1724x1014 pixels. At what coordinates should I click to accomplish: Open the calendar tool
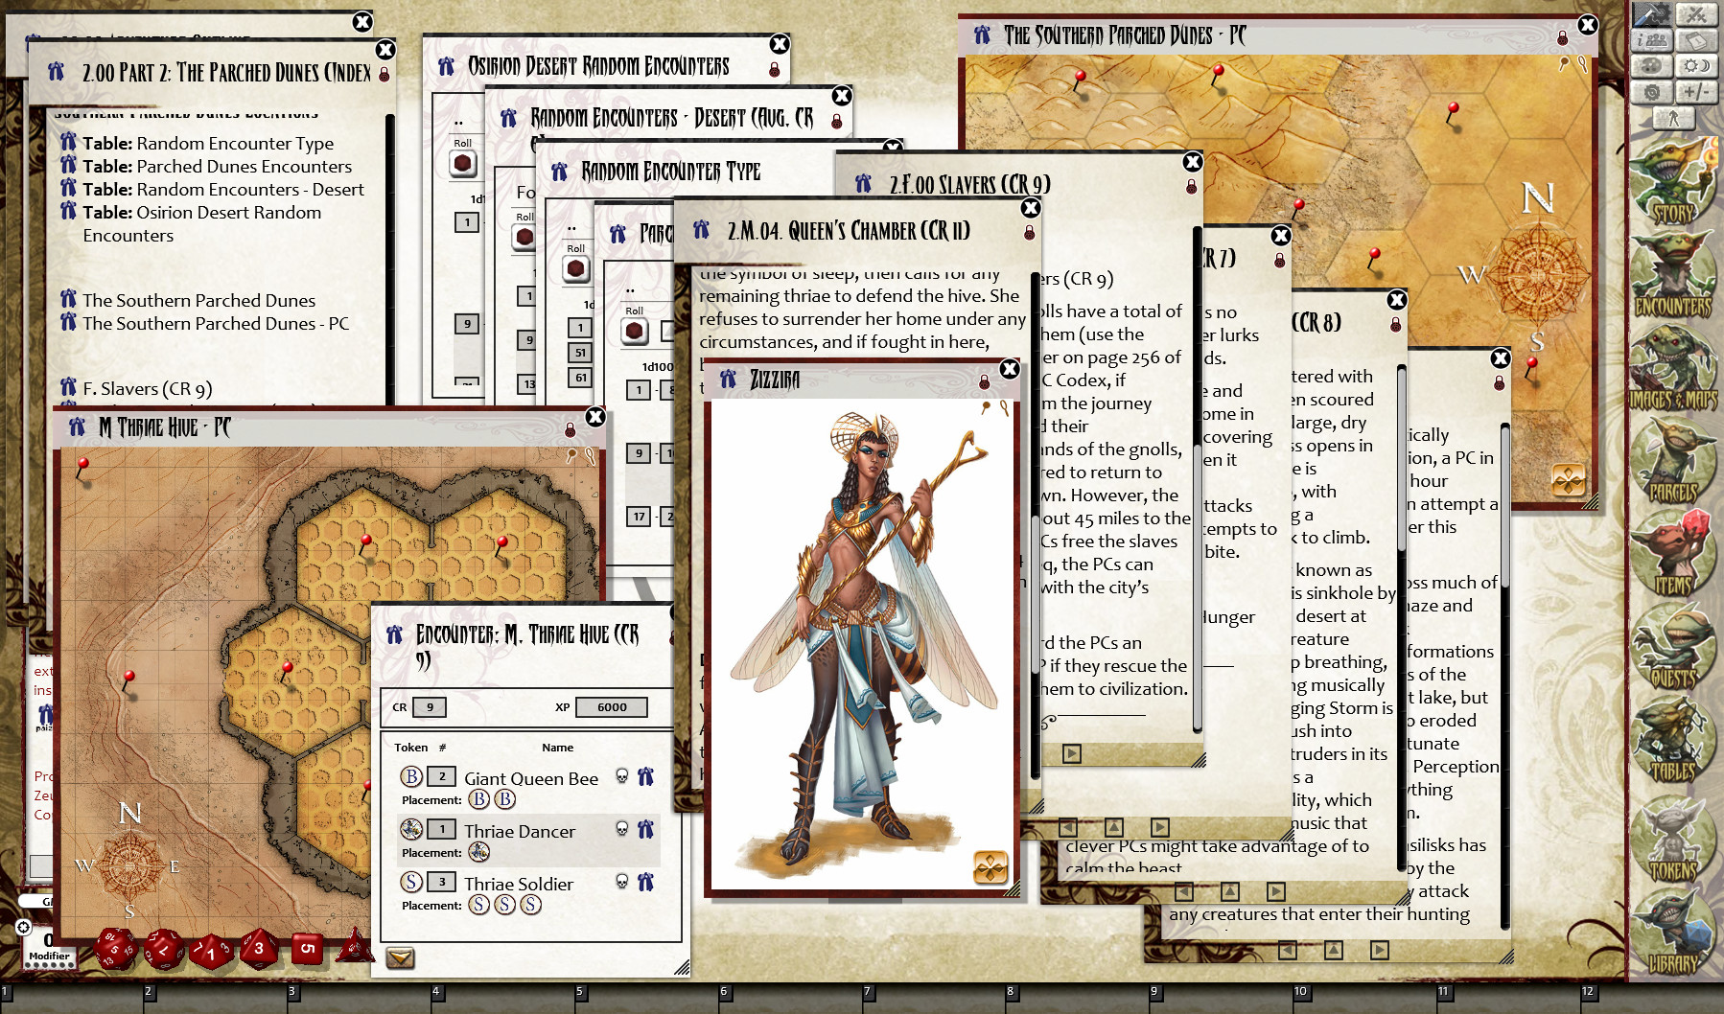pos(1695,41)
